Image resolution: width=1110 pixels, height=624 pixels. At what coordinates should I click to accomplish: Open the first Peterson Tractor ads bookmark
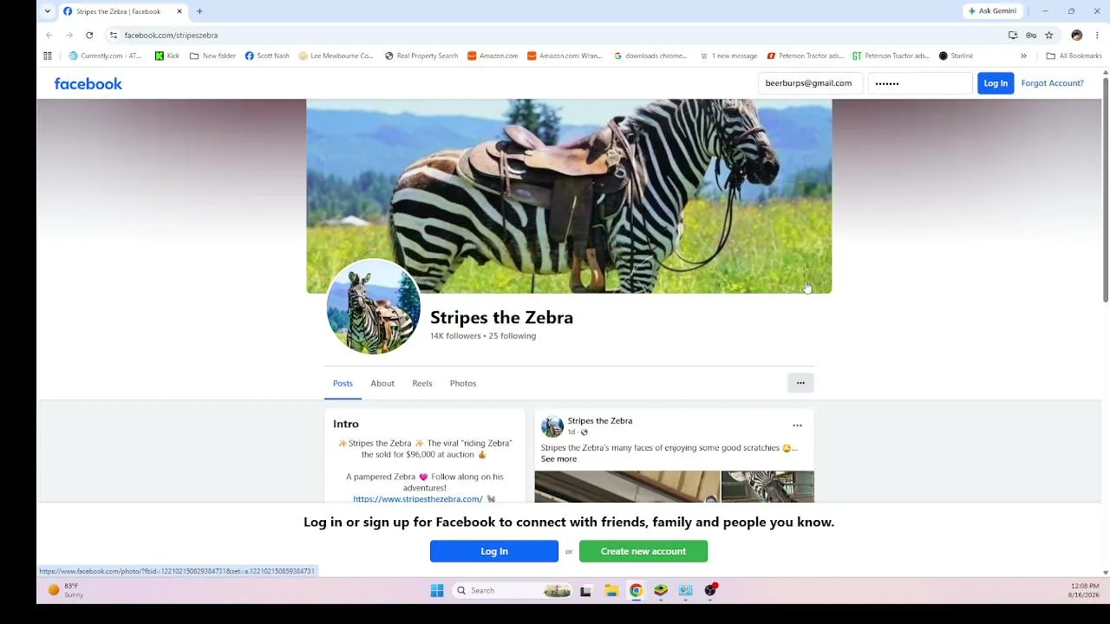tap(805, 55)
